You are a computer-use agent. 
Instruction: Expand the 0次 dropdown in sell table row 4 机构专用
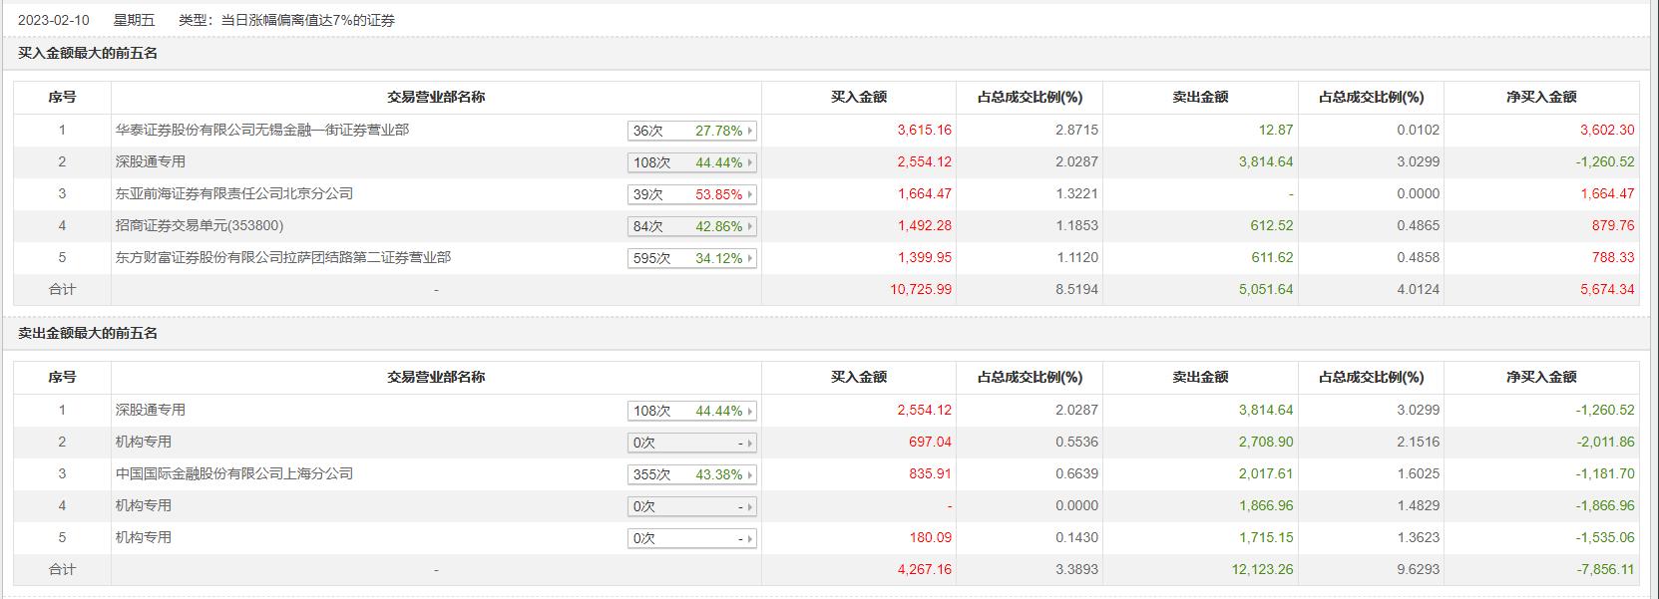click(691, 506)
